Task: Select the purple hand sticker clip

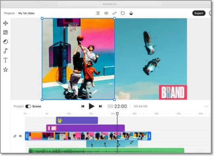Action: [77, 121]
